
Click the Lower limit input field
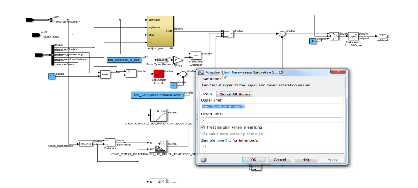[x=271, y=120]
